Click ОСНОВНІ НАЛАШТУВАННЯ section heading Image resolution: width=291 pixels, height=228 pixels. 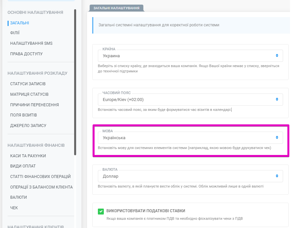click(35, 13)
